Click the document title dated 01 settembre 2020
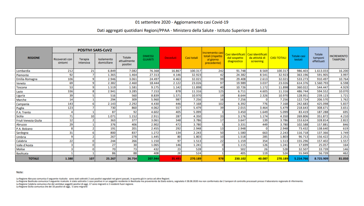The width and height of the screenshot is (364, 206). click(x=182, y=22)
